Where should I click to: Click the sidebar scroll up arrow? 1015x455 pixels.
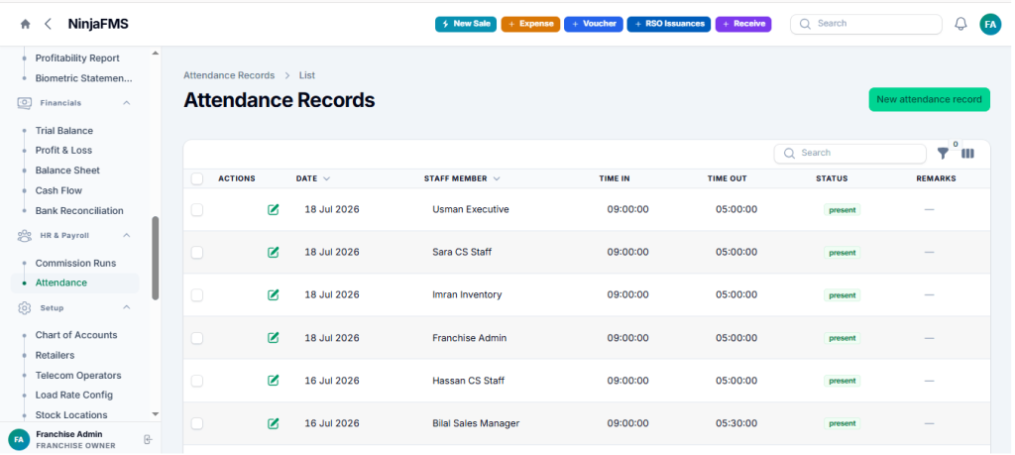pyautogui.click(x=155, y=54)
